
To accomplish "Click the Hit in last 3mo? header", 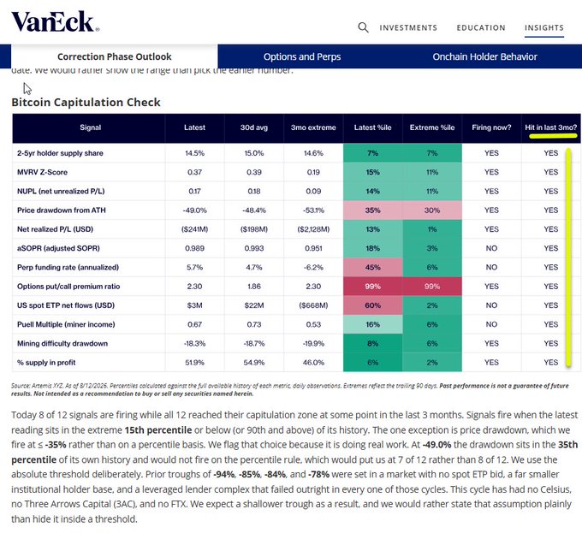I will [551, 127].
